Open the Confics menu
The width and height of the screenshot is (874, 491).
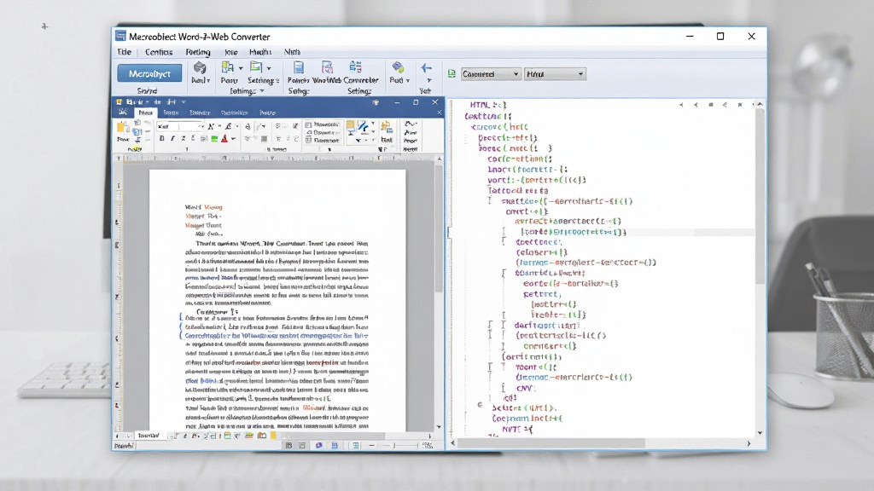pyautogui.click(x=159, y=52)
